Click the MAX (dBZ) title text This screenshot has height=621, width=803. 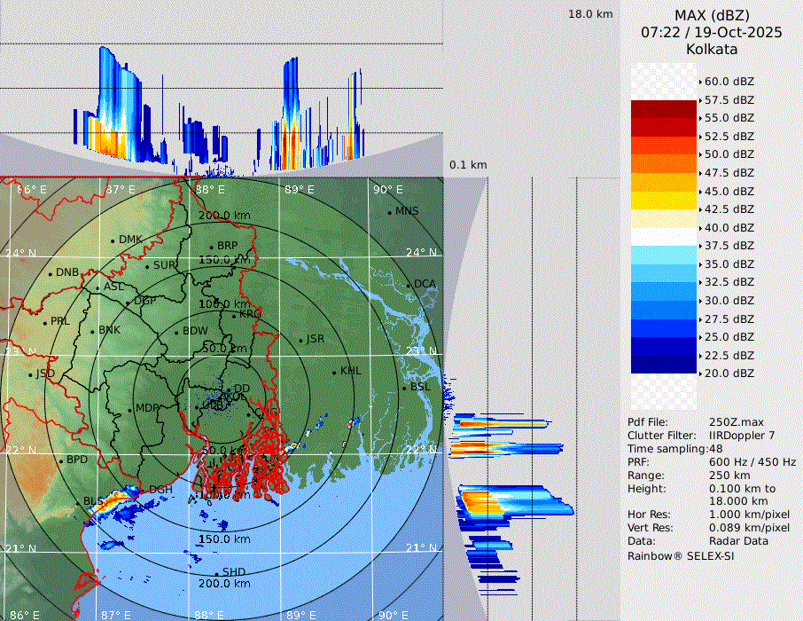click(711, 15)
